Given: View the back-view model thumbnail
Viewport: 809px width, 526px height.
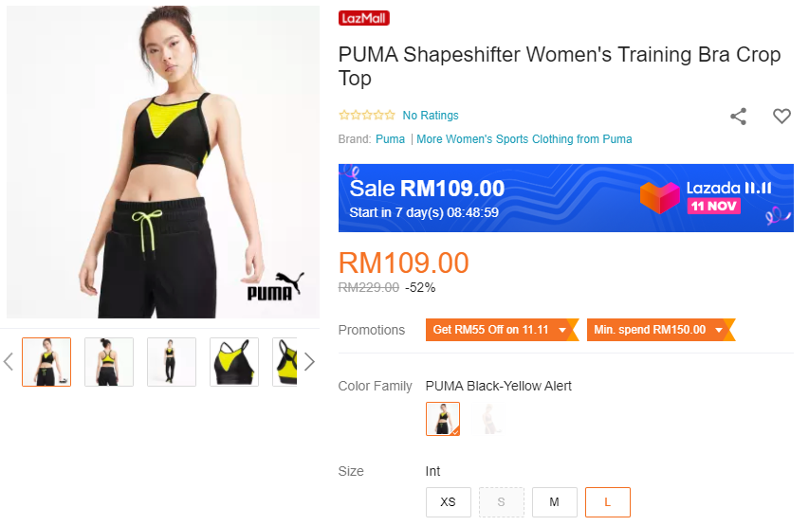Looking at the screenshot, I should tap(109, 361).
